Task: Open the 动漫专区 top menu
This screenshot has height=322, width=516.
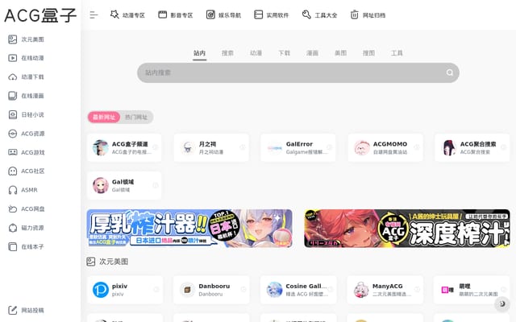Action: (127, 15)
